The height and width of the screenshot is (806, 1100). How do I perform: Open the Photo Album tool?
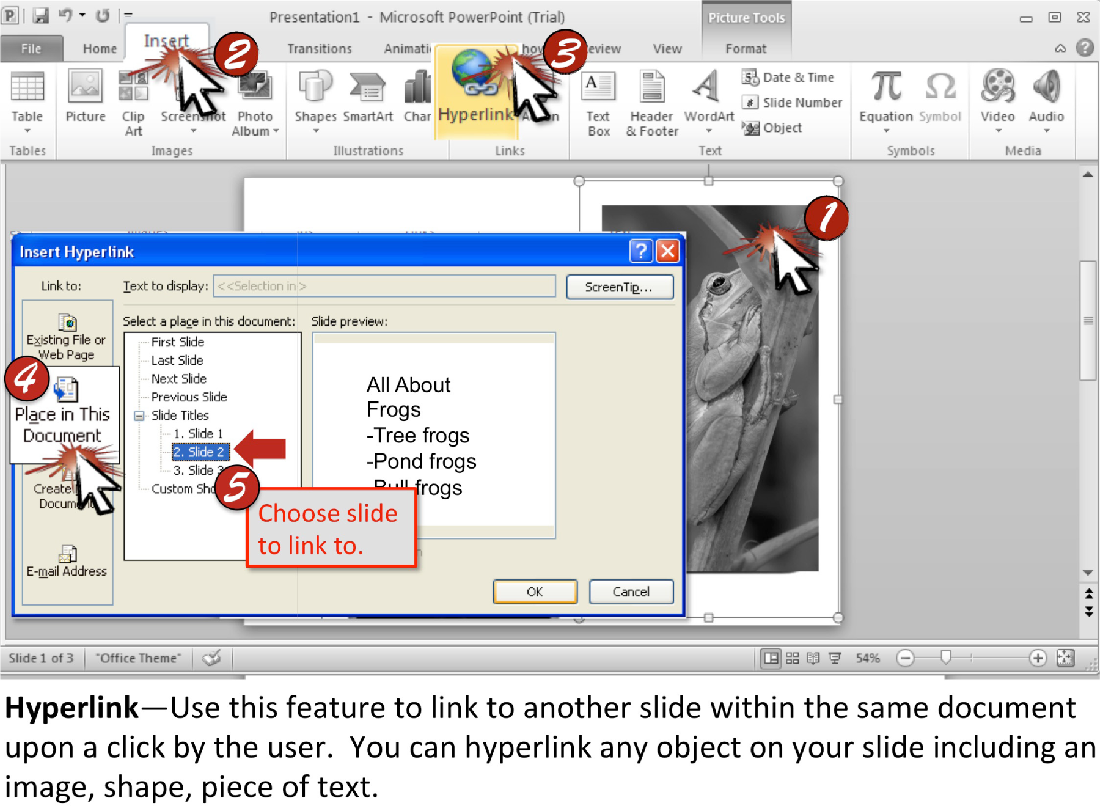click(x=255, y=104)
